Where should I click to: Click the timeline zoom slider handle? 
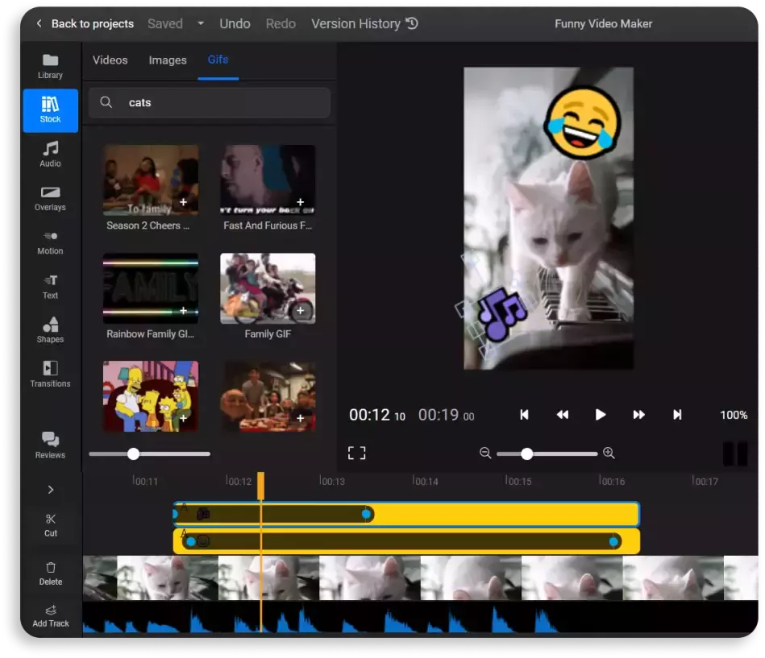pyautogui.click(x=526, y=454)
